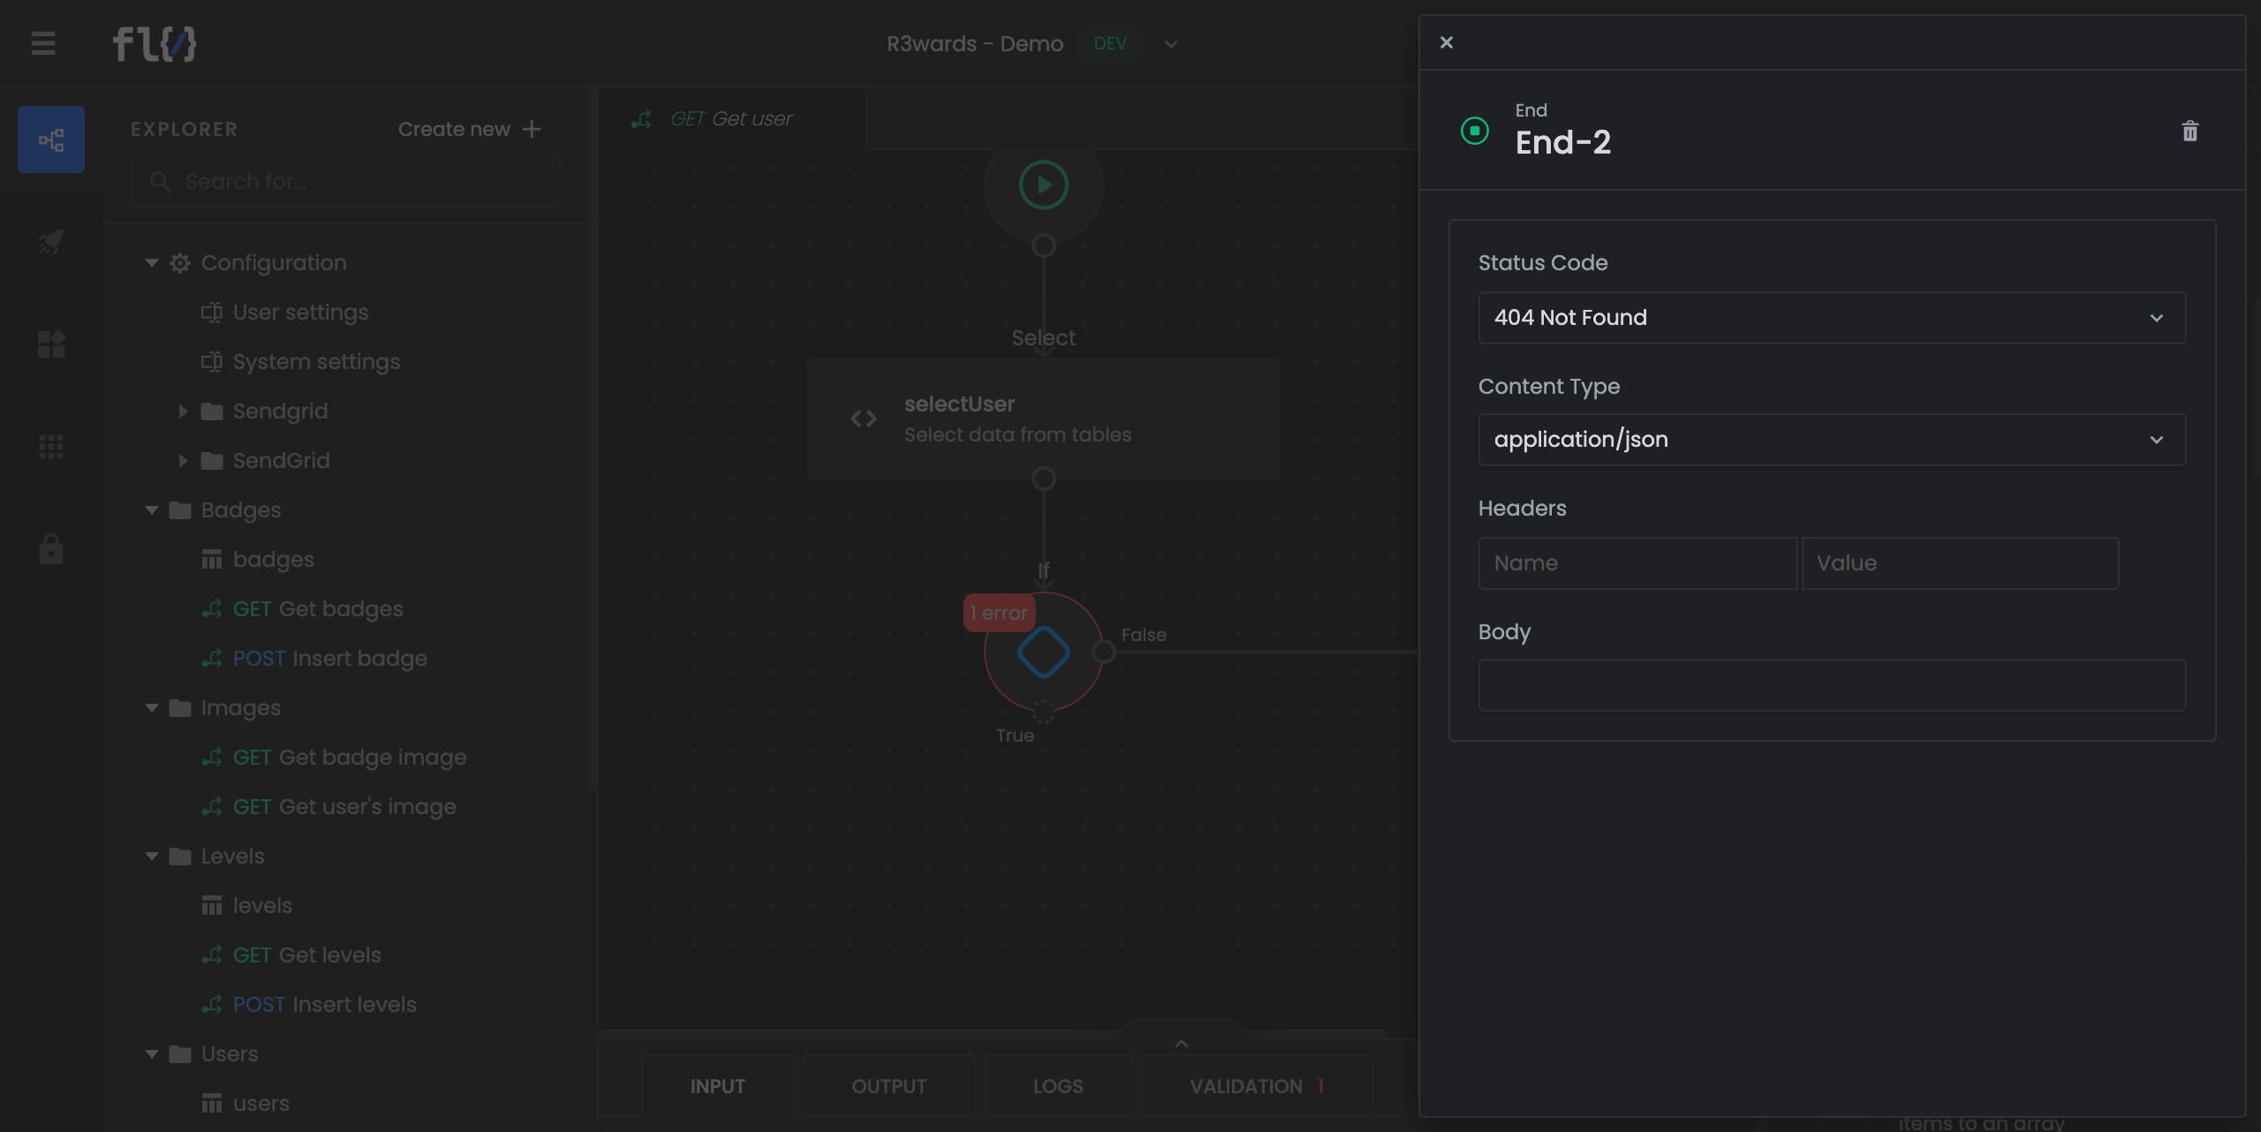Delete End-2 with the trash icon
Viewport: 2261px width, 1132px height.
2189,132
